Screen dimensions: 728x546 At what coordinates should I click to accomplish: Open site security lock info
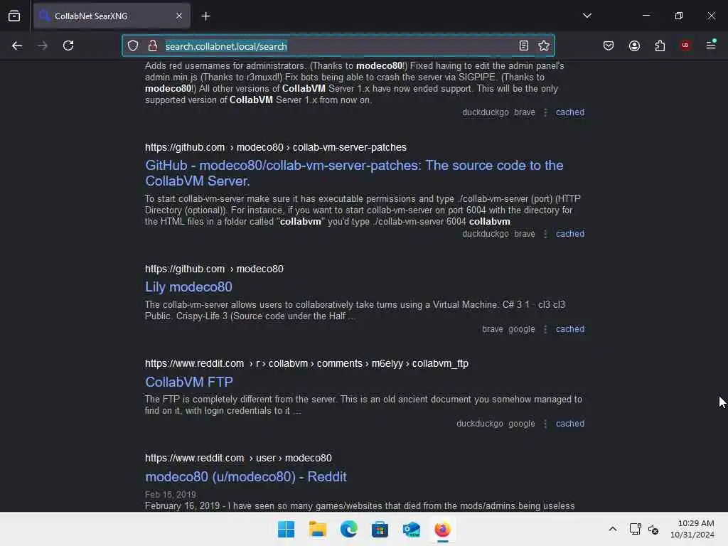(x=152, y=45)
